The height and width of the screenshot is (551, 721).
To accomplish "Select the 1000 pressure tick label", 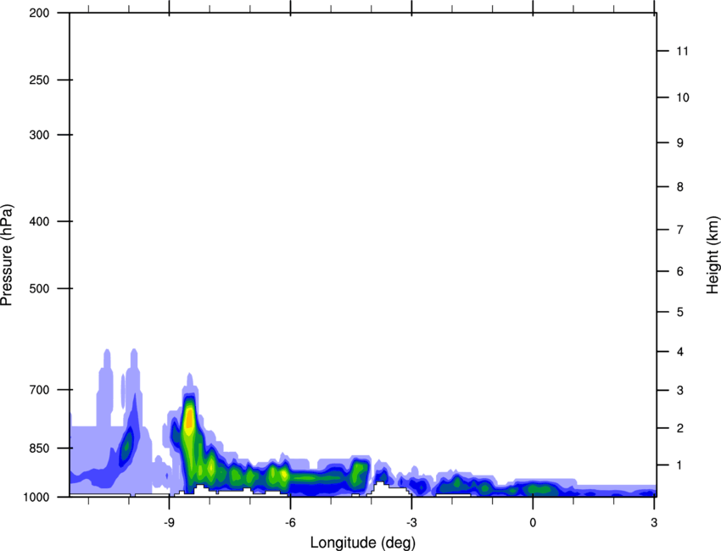I will click(x=36, y=498).
